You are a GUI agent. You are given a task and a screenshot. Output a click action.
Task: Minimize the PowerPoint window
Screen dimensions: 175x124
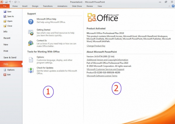point(160,2)
